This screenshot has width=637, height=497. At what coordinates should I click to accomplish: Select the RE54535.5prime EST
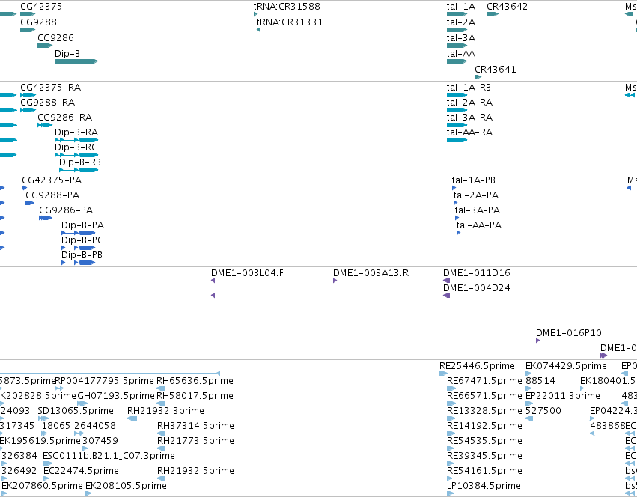(x=451, y=448)
